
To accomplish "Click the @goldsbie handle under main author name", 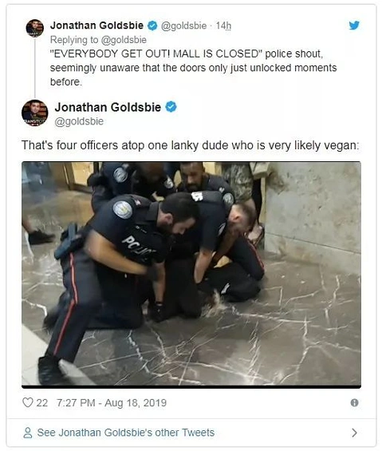I will [x=79, y=121].
